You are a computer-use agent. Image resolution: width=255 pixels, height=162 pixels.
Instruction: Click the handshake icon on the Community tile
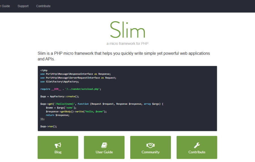151,145
